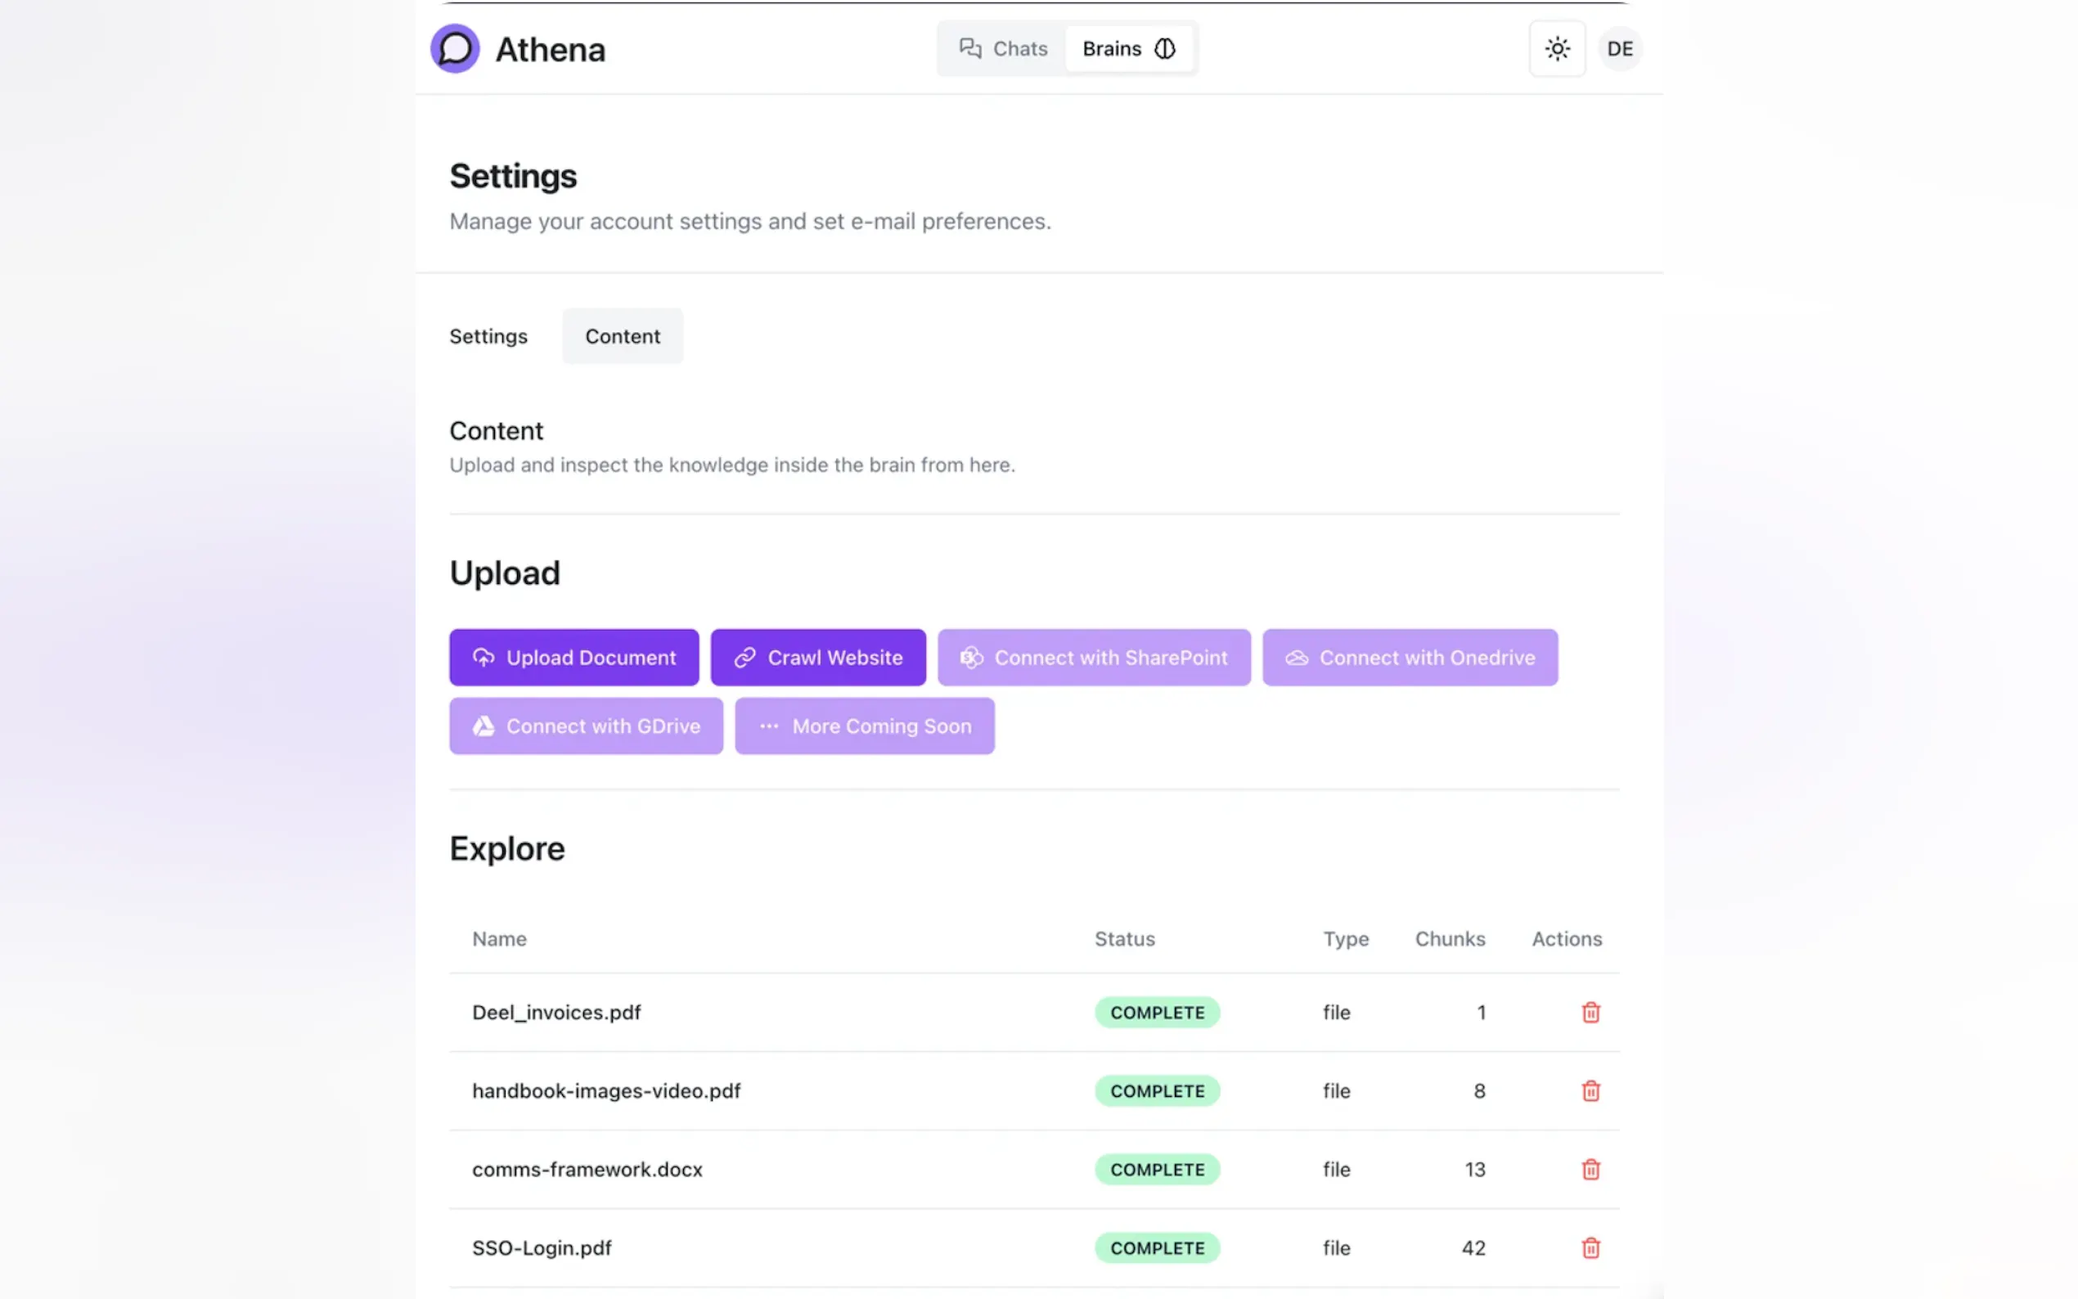Click the Athena title text
2078x1299 pixels.
(550, 50)
